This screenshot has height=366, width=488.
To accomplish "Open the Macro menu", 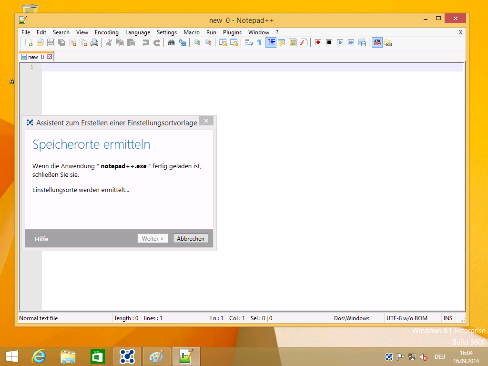I will coord(192,32).
